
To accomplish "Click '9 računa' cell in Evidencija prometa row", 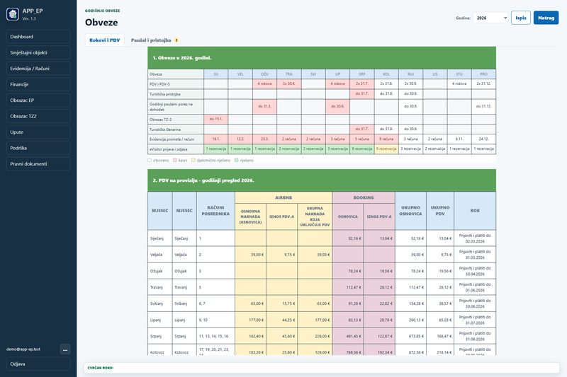I will click(386, 139).
